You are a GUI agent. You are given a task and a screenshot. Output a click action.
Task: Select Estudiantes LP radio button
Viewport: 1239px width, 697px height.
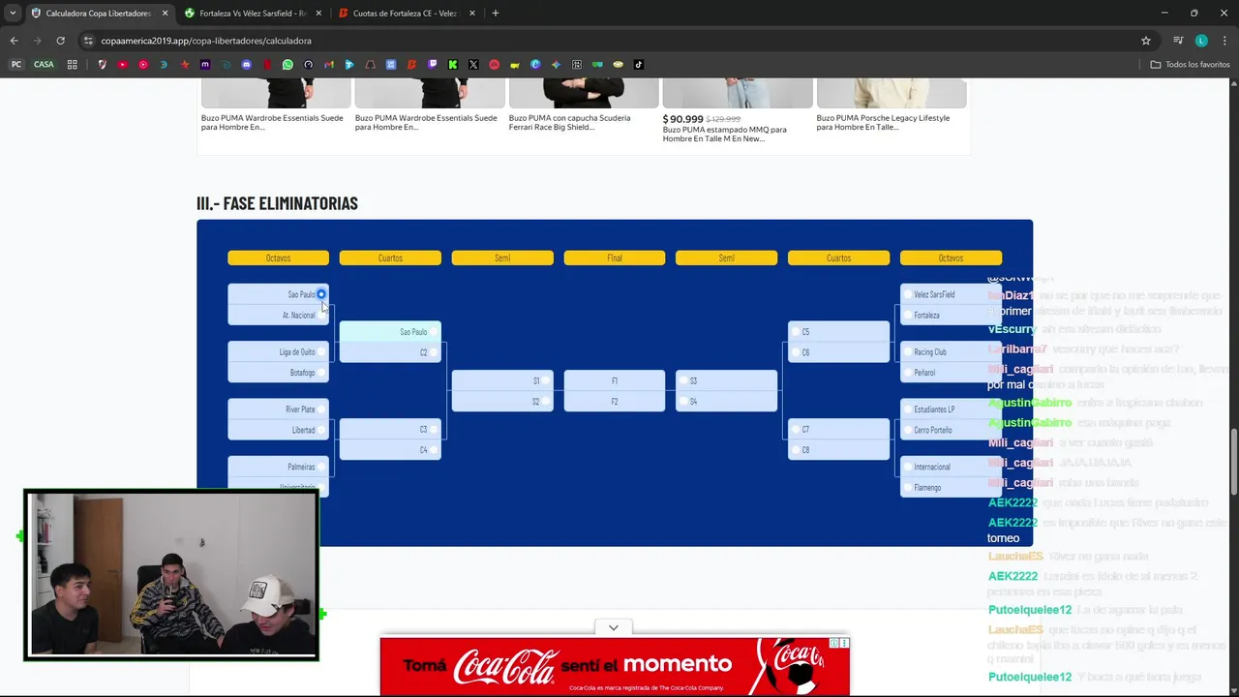point(907,409)
